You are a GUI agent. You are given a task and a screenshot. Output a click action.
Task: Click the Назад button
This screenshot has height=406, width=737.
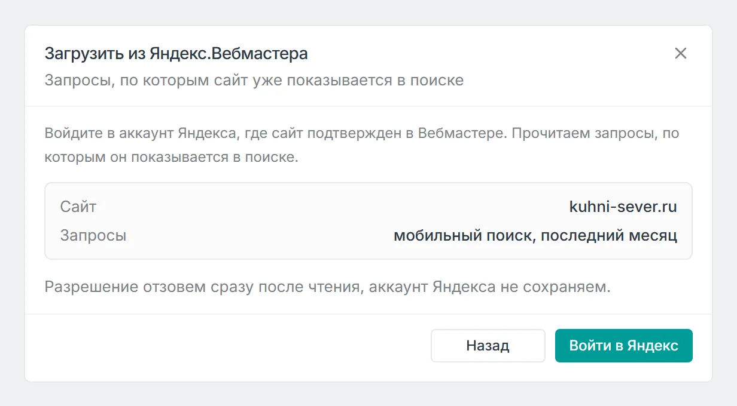(x=488, y=346)
